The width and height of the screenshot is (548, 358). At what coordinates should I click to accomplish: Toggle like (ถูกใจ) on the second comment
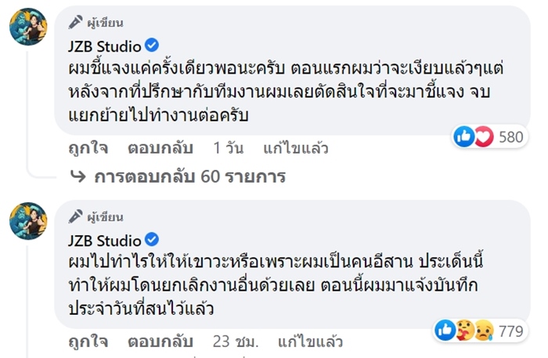click(87, 342)
